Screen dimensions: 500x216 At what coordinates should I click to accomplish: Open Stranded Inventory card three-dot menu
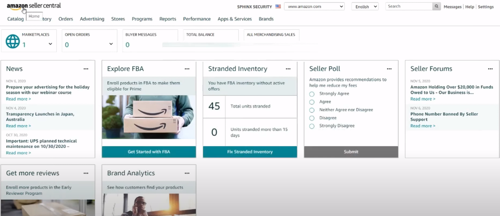288,69
